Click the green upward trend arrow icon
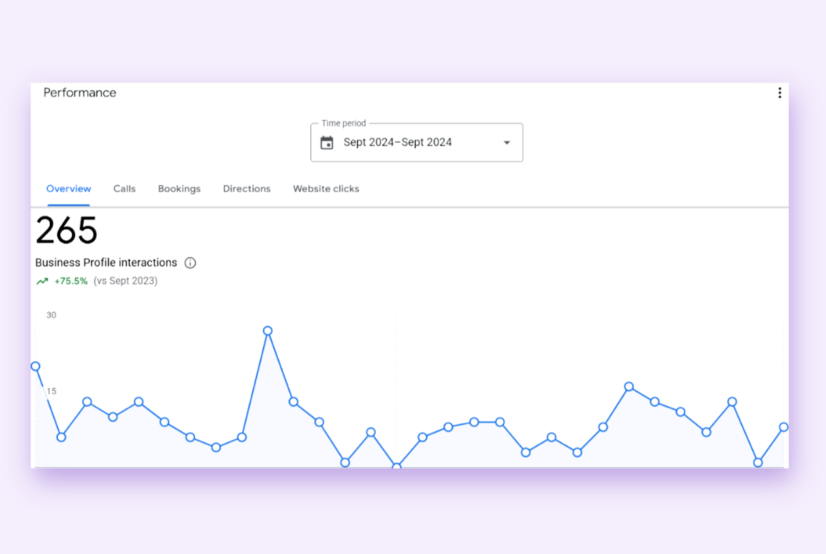This screenshot has height=554, width=826. pyautogui.click(x=41, y=281)
